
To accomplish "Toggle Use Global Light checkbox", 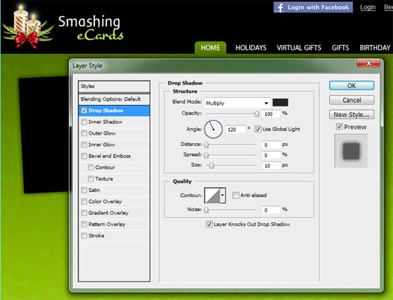I will (258, 129).
